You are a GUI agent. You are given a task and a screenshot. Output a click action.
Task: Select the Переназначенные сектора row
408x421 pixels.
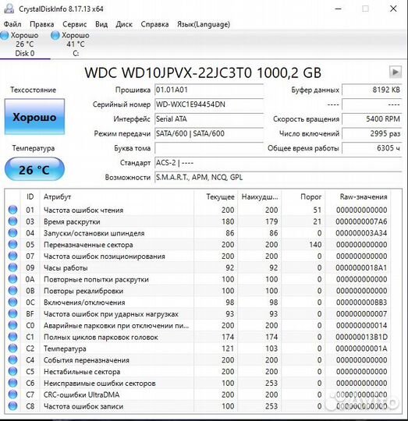pyautogui.click(x=197, y=244)
